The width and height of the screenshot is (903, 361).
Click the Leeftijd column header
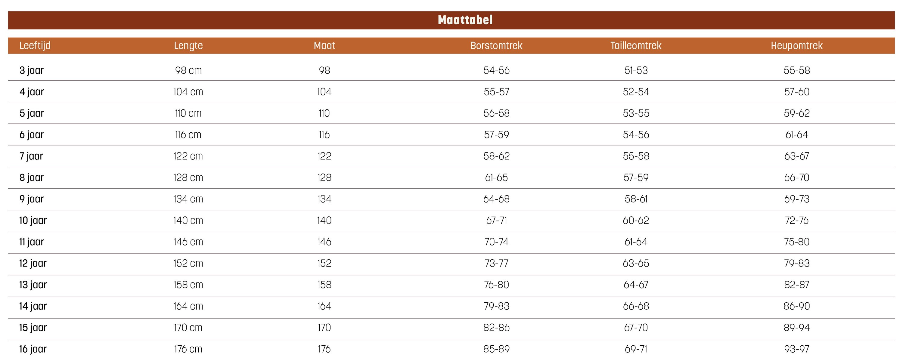pyautogui.click(x=35, y=45)
